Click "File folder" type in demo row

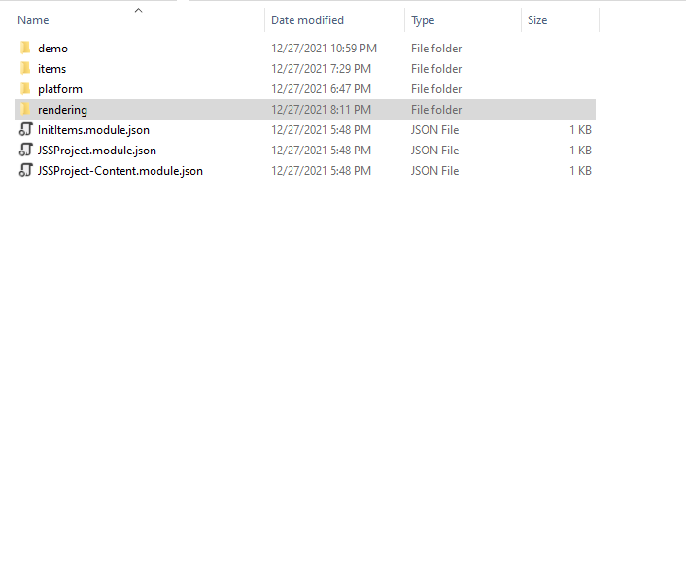coord(436,49)
